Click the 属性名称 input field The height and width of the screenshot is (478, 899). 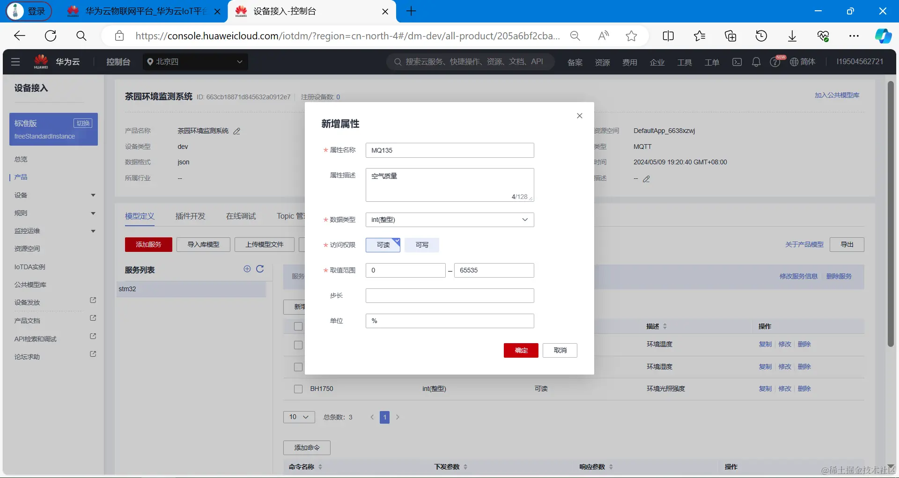(x=449, y=150)
